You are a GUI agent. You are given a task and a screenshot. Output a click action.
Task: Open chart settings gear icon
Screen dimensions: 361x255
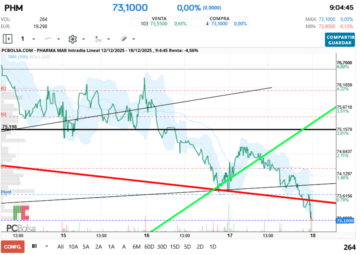tap(72, 39)
